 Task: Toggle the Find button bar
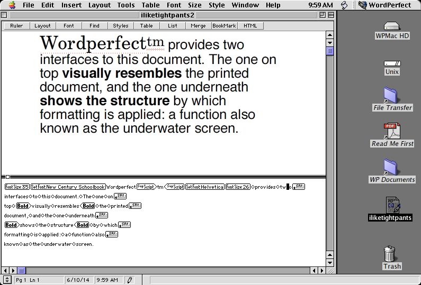pos(94,26)
